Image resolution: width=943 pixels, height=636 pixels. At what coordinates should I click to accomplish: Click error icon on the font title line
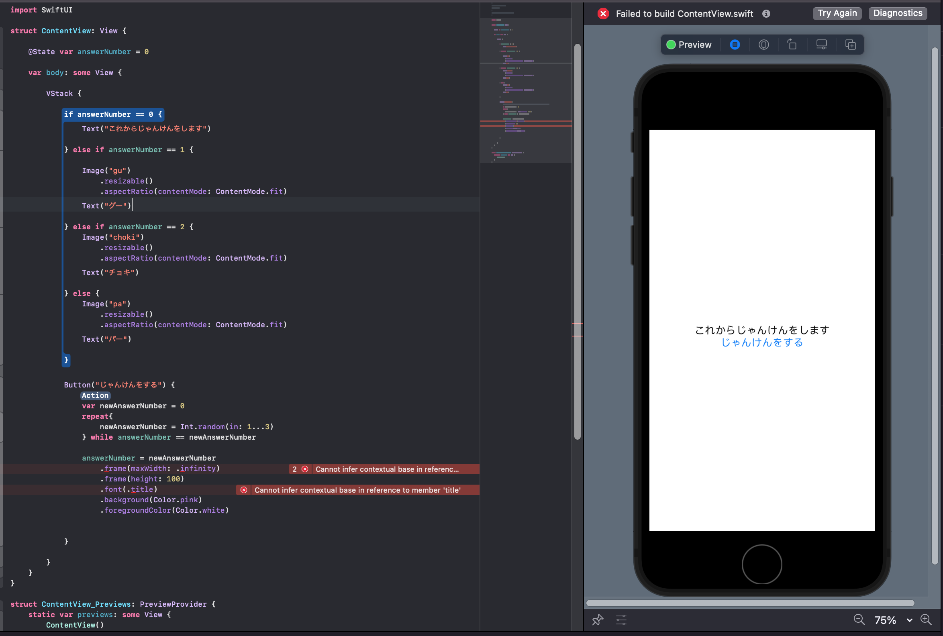click(x=244, y=490)
